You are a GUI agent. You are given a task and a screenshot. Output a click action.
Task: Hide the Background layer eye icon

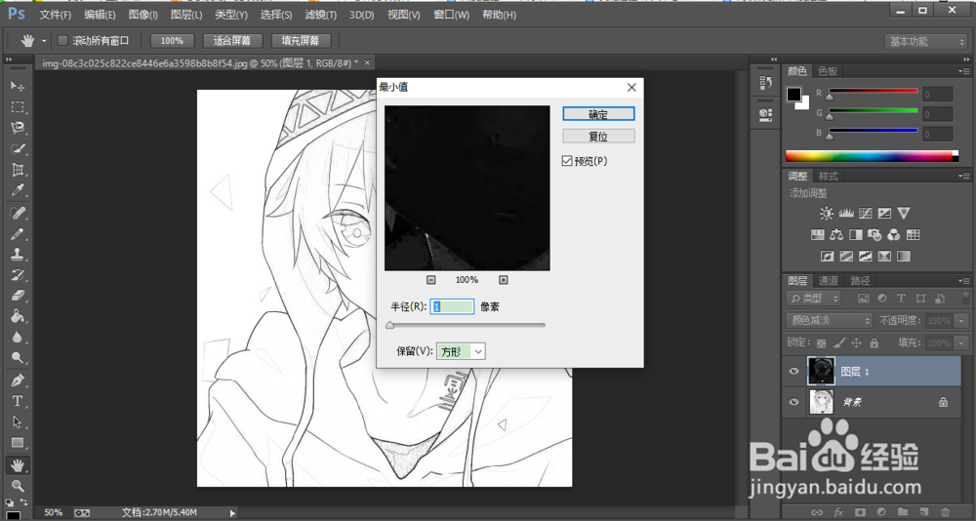click(x=793, y=402)
